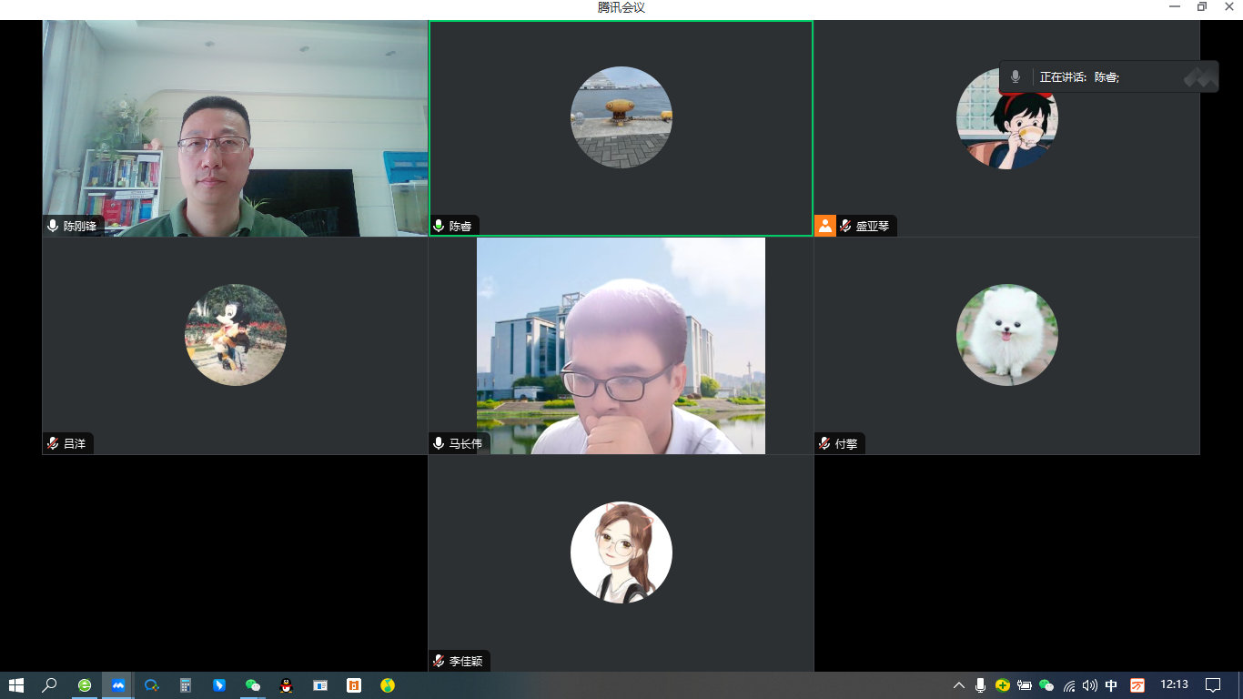Open the QQ penguin app in taskbar
Screen dimensions: 1243x699
click(x=286, y=685)
